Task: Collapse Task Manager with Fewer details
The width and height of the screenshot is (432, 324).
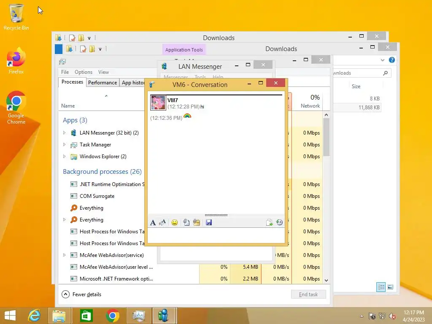Action: 81,294
